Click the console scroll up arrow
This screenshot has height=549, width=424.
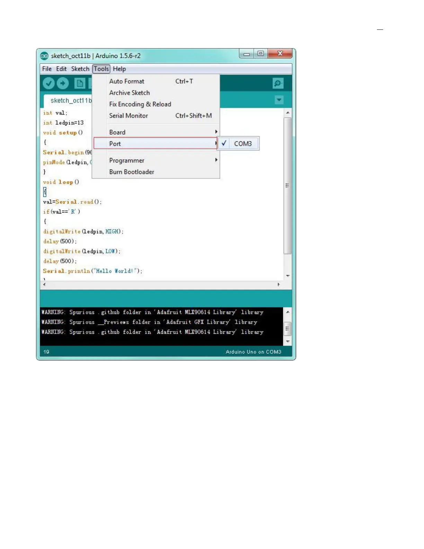point(288,312)
